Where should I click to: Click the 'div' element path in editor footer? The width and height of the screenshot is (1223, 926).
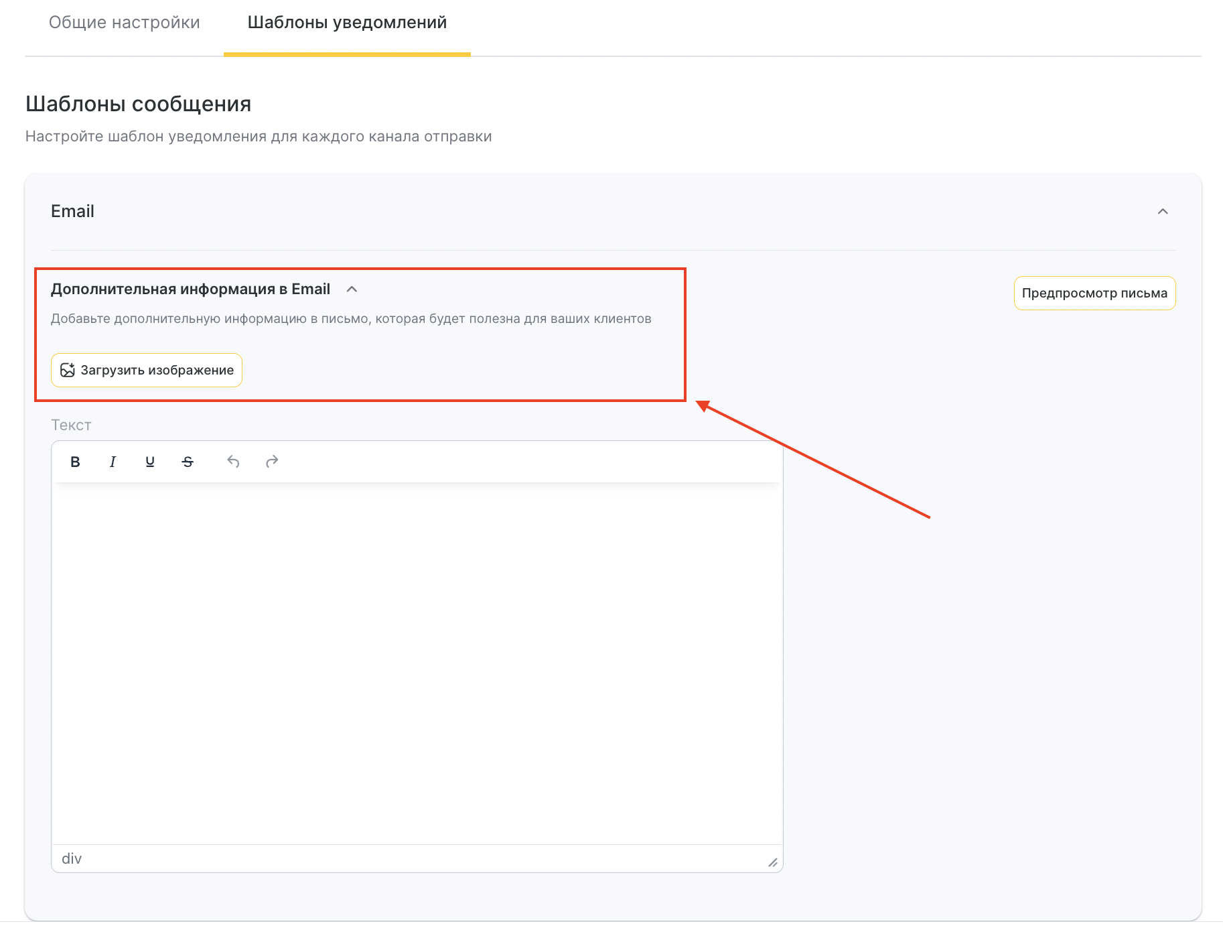click(x=72, y=859)
